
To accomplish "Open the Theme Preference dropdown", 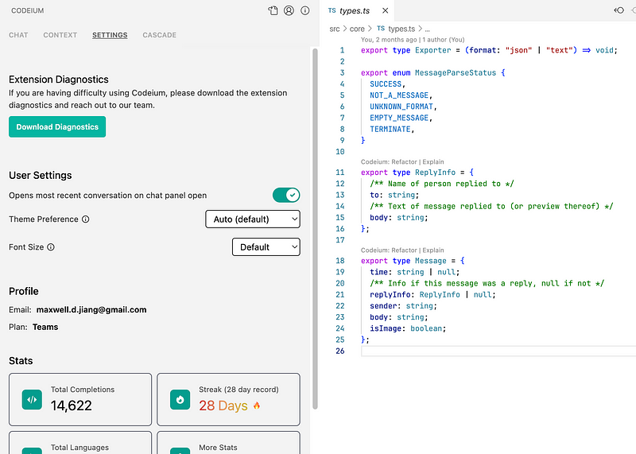I will [x=253, y=219].
